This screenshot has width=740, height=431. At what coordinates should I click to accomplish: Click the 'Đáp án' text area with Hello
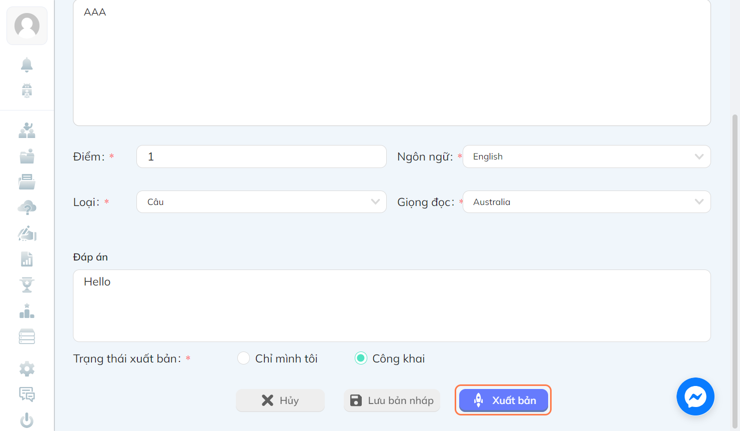(x=392, y=306)
